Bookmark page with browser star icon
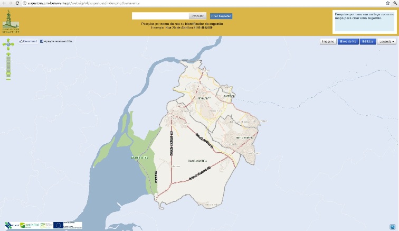 (x=387, y=3)
